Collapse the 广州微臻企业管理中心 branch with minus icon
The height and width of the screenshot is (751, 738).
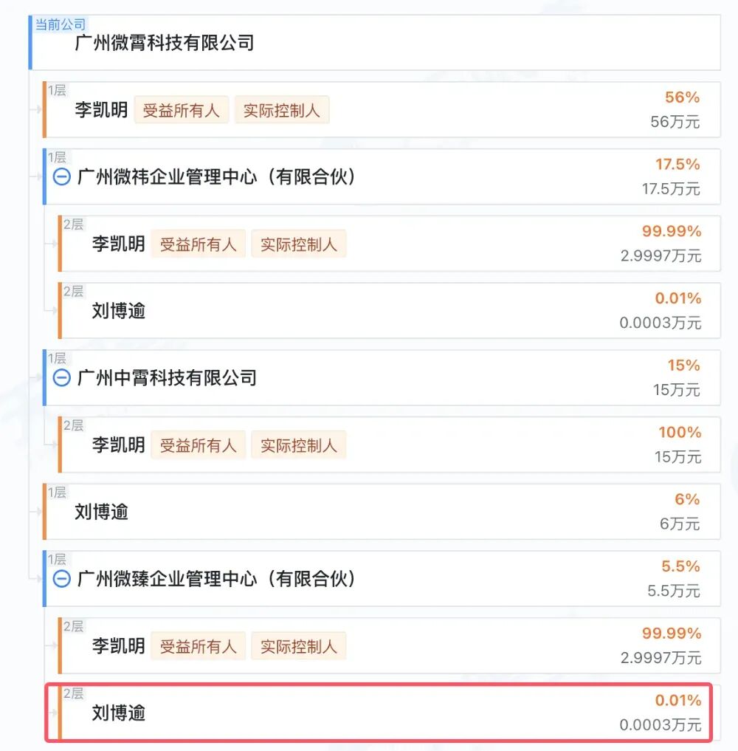click(x=63, y=580)
